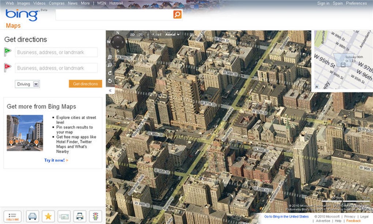Open saved places star icon

[48, 216]
